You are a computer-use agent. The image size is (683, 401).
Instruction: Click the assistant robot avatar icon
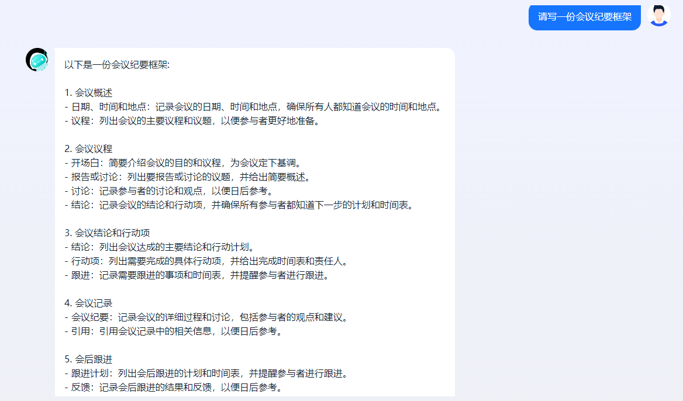37,60
